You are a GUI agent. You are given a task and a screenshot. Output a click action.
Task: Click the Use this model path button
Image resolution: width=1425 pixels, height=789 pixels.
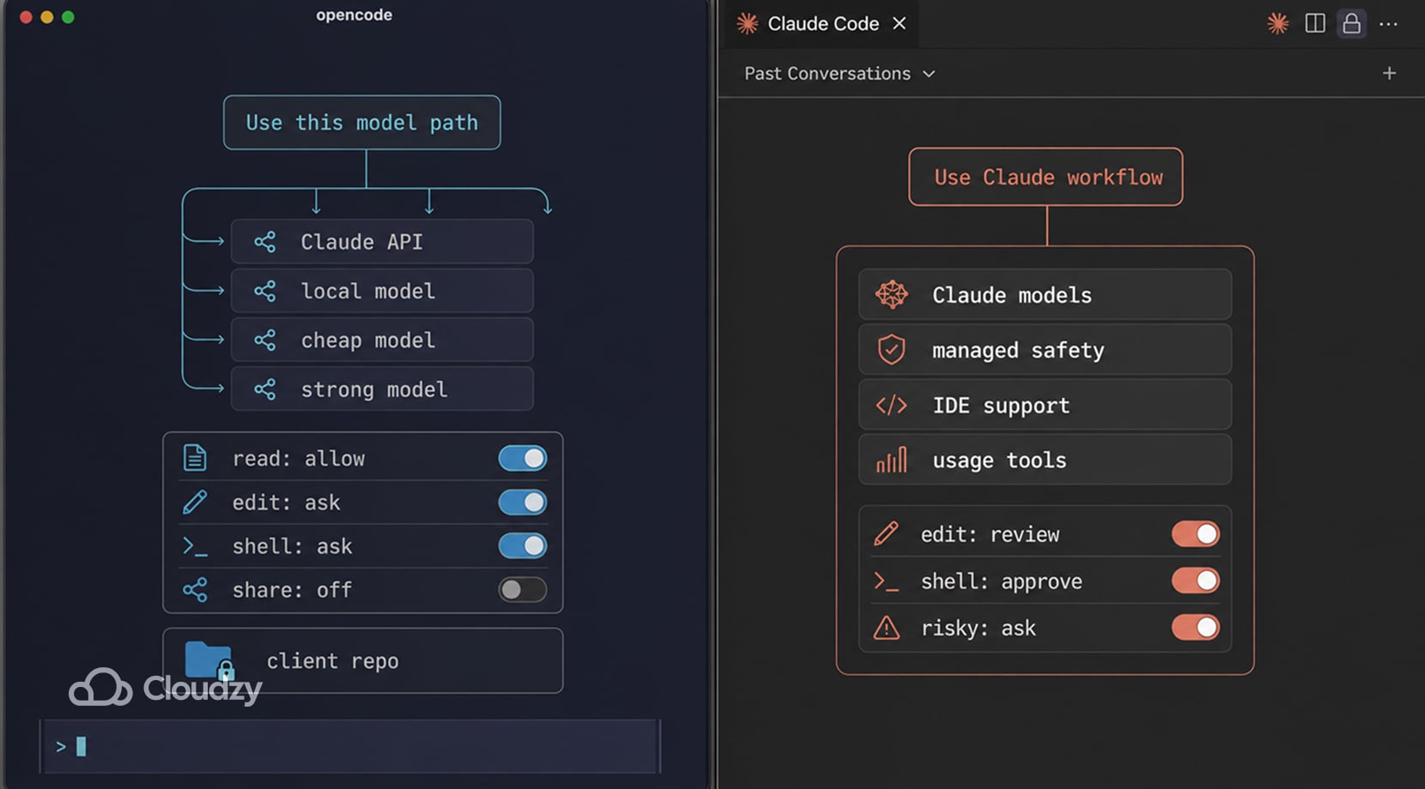(x=361, y=123)
